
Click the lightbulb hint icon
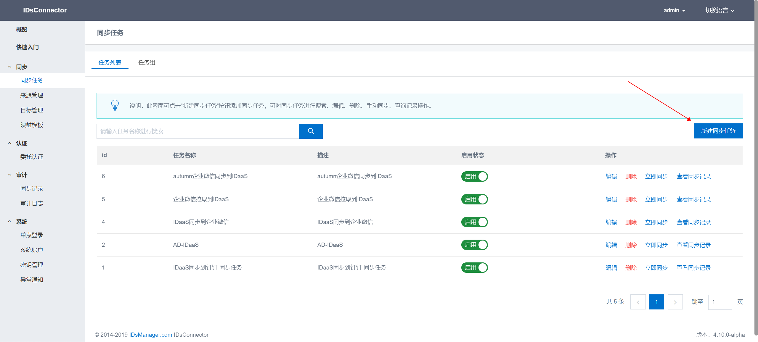tap(115, 105)
